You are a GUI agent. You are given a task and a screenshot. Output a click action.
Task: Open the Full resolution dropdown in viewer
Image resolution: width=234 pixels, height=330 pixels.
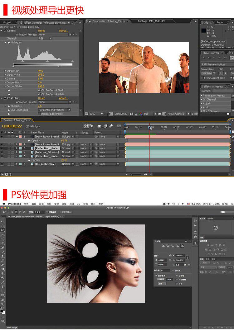tap(150, 114)
